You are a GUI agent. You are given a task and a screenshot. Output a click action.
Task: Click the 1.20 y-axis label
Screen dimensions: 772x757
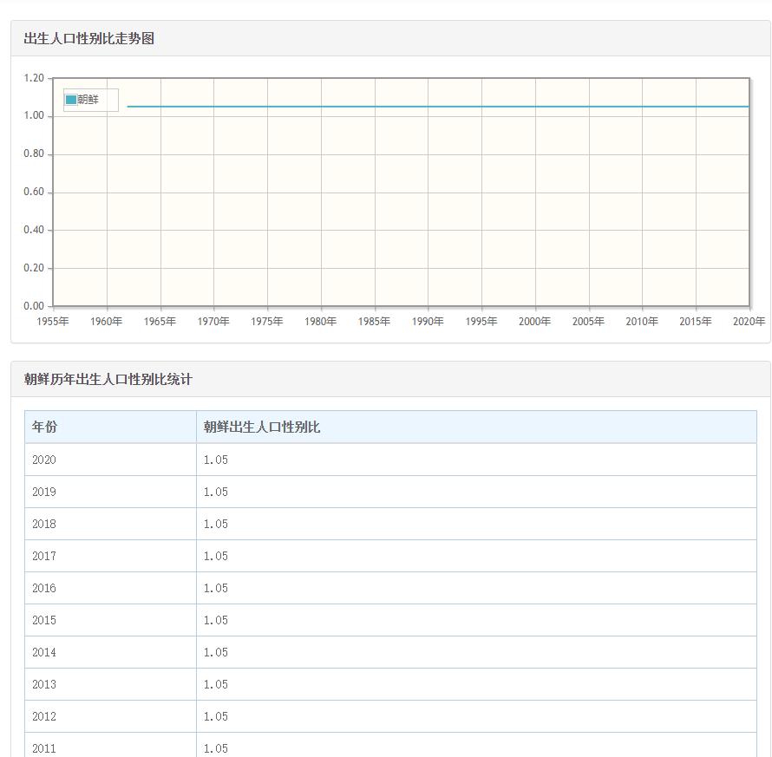(34, 78)
